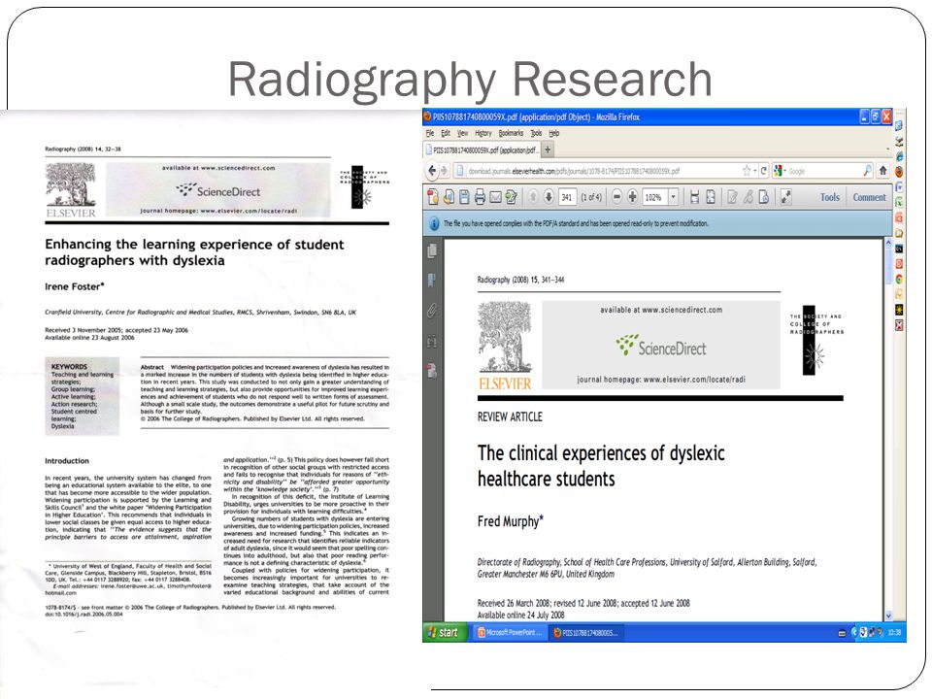The width and height of the screenshot is (932, 699).
Task: Open the zoom level dropdown arrow beside 102%
Action: click(x=674, y=197)
